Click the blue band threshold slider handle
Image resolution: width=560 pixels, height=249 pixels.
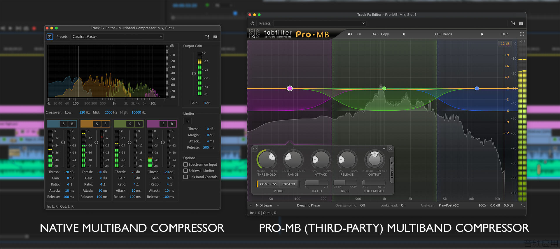[63, 142]
